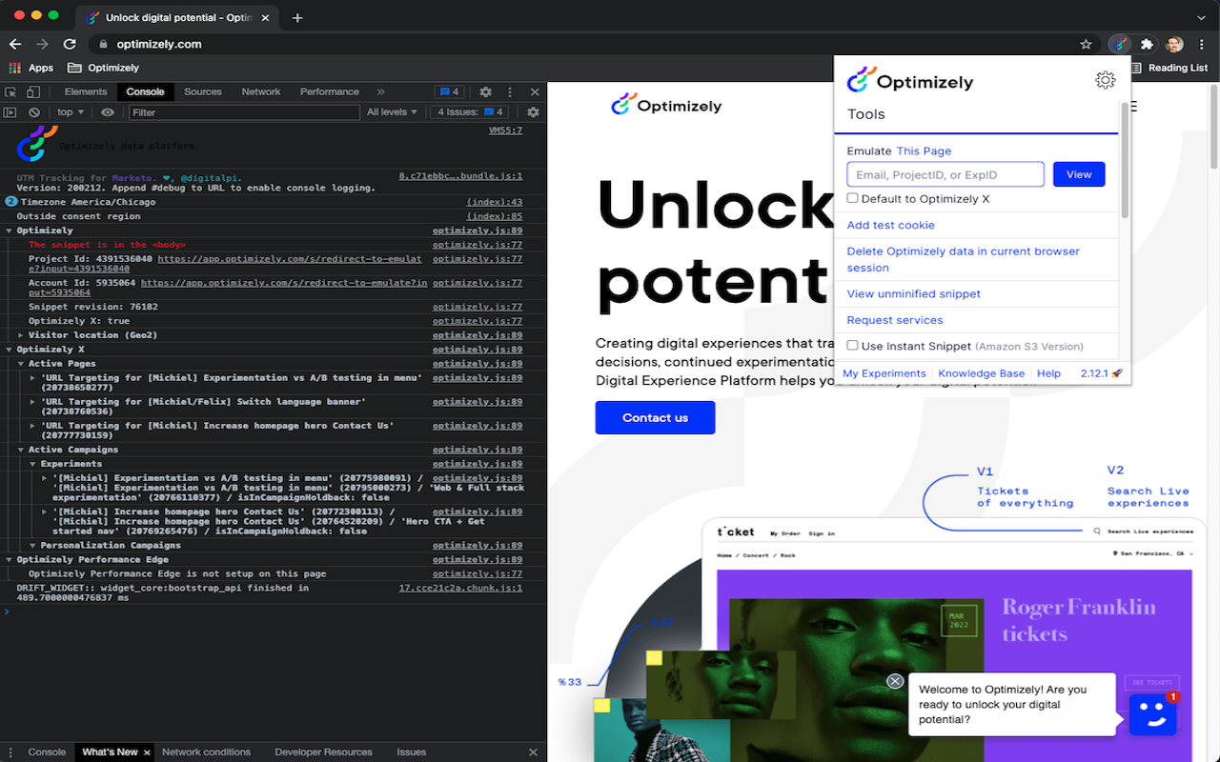
Task: Dismiss the Drift welcome message
Action: click(894, 681)
